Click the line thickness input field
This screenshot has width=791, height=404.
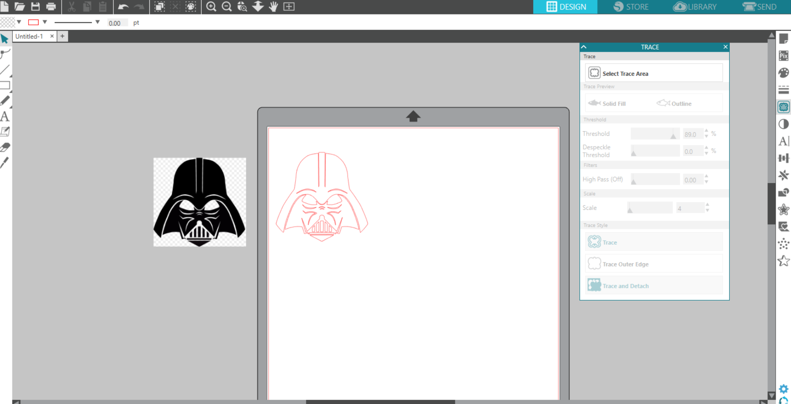[118, 23]
